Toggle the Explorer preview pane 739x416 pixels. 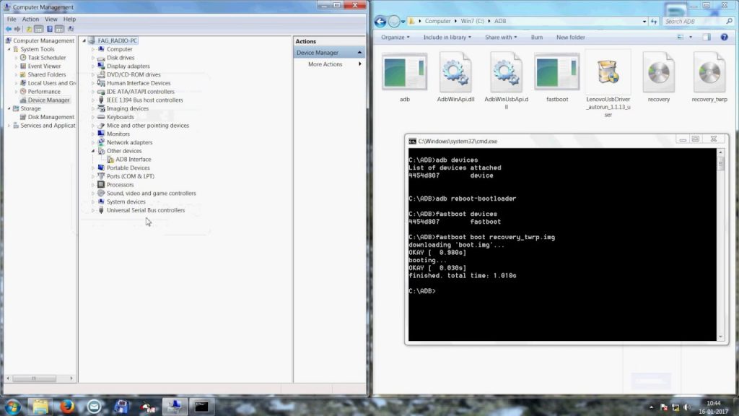(x=707, y=38)
